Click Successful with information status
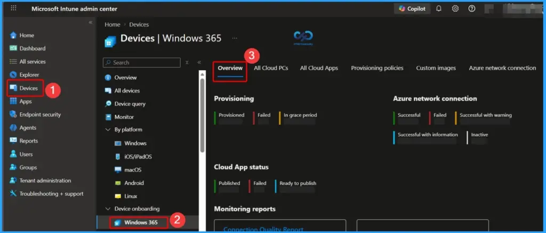The height and width of the screenshot is (233, 546). [428, 135]
